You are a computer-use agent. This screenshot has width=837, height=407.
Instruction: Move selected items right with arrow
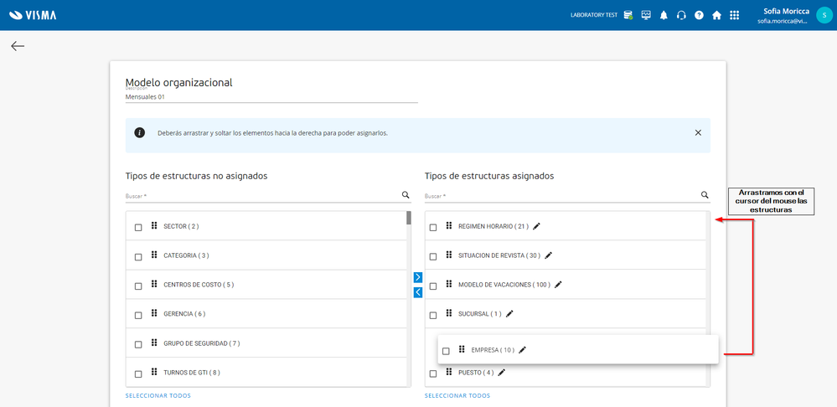click(418, 277)
